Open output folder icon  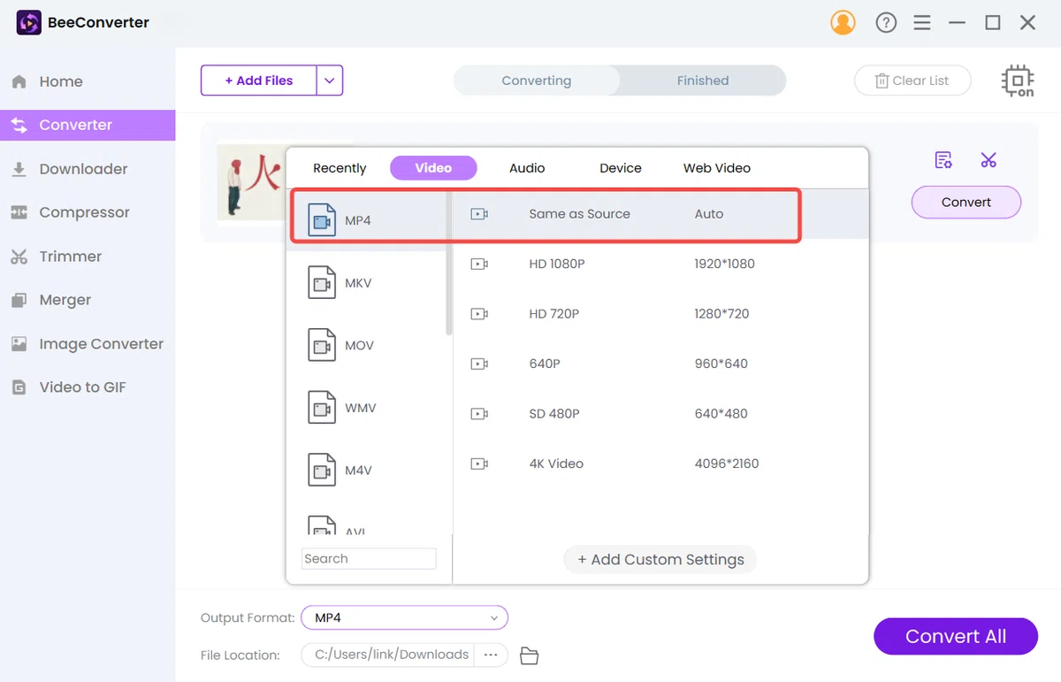529,655
